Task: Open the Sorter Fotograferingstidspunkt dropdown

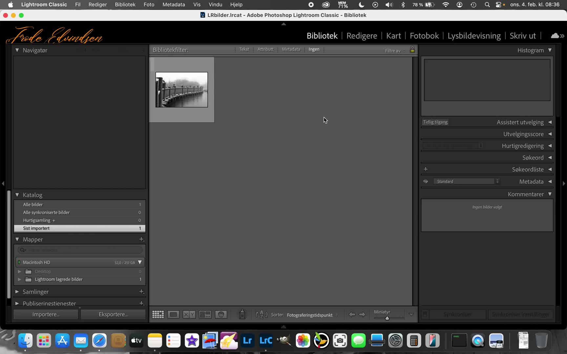Action: pyautogui.click(x=312, y=315)
